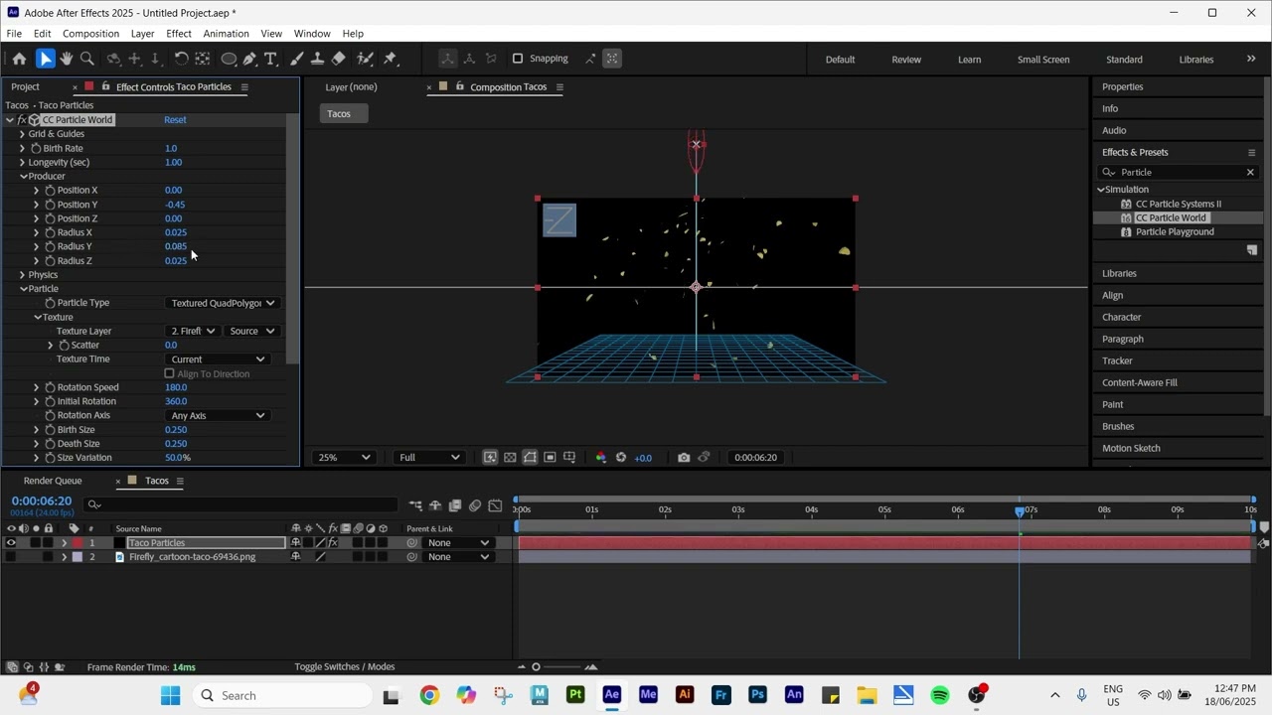Open the Animation menu
This screenshot has height=715, width=1272.
click(x=226, y=34)
